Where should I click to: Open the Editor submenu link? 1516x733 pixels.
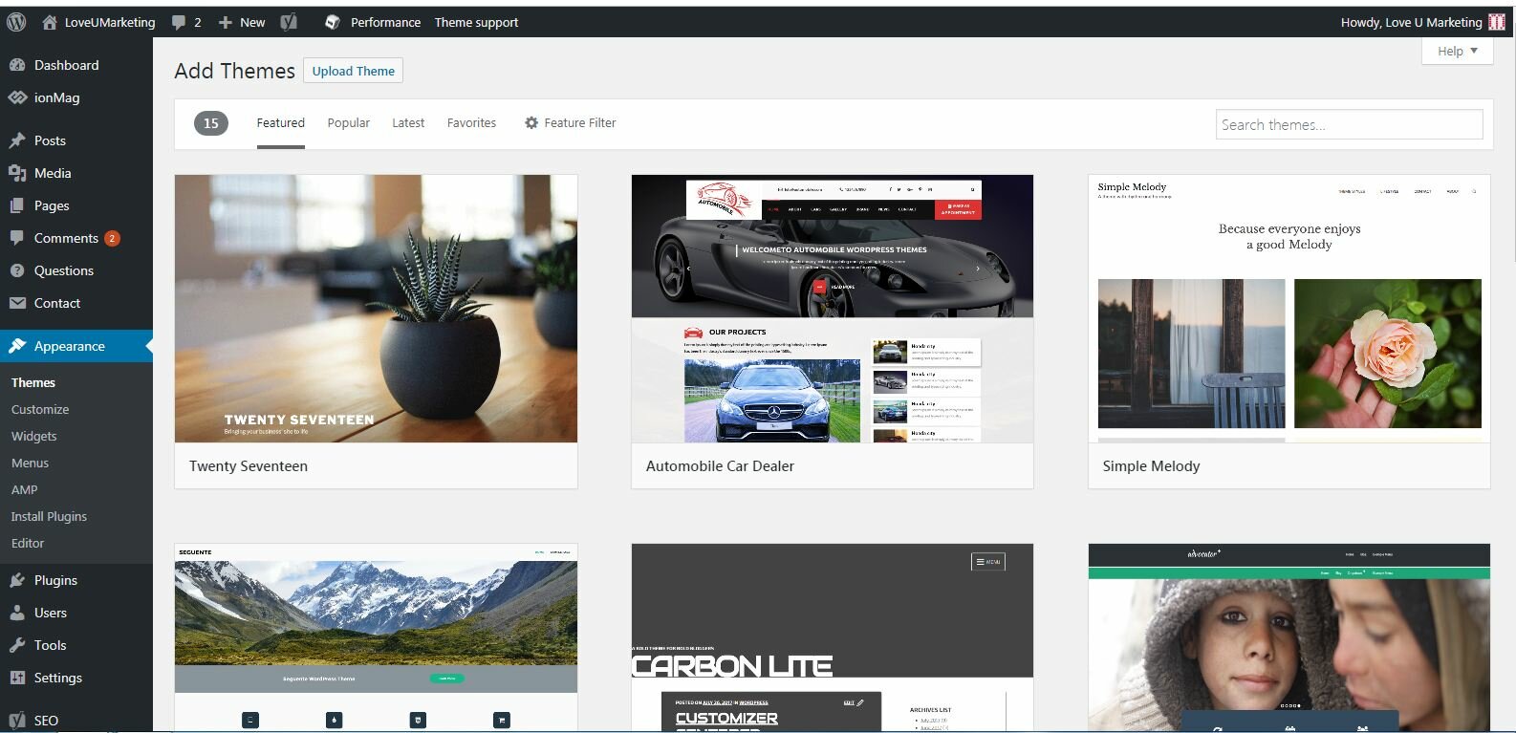tap(28, 543)
